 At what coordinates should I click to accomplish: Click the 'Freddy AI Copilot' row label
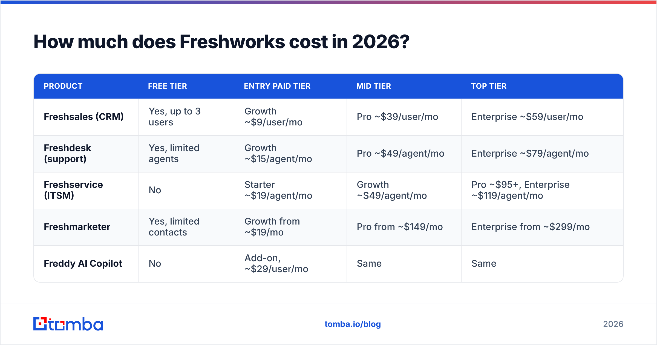83,263
